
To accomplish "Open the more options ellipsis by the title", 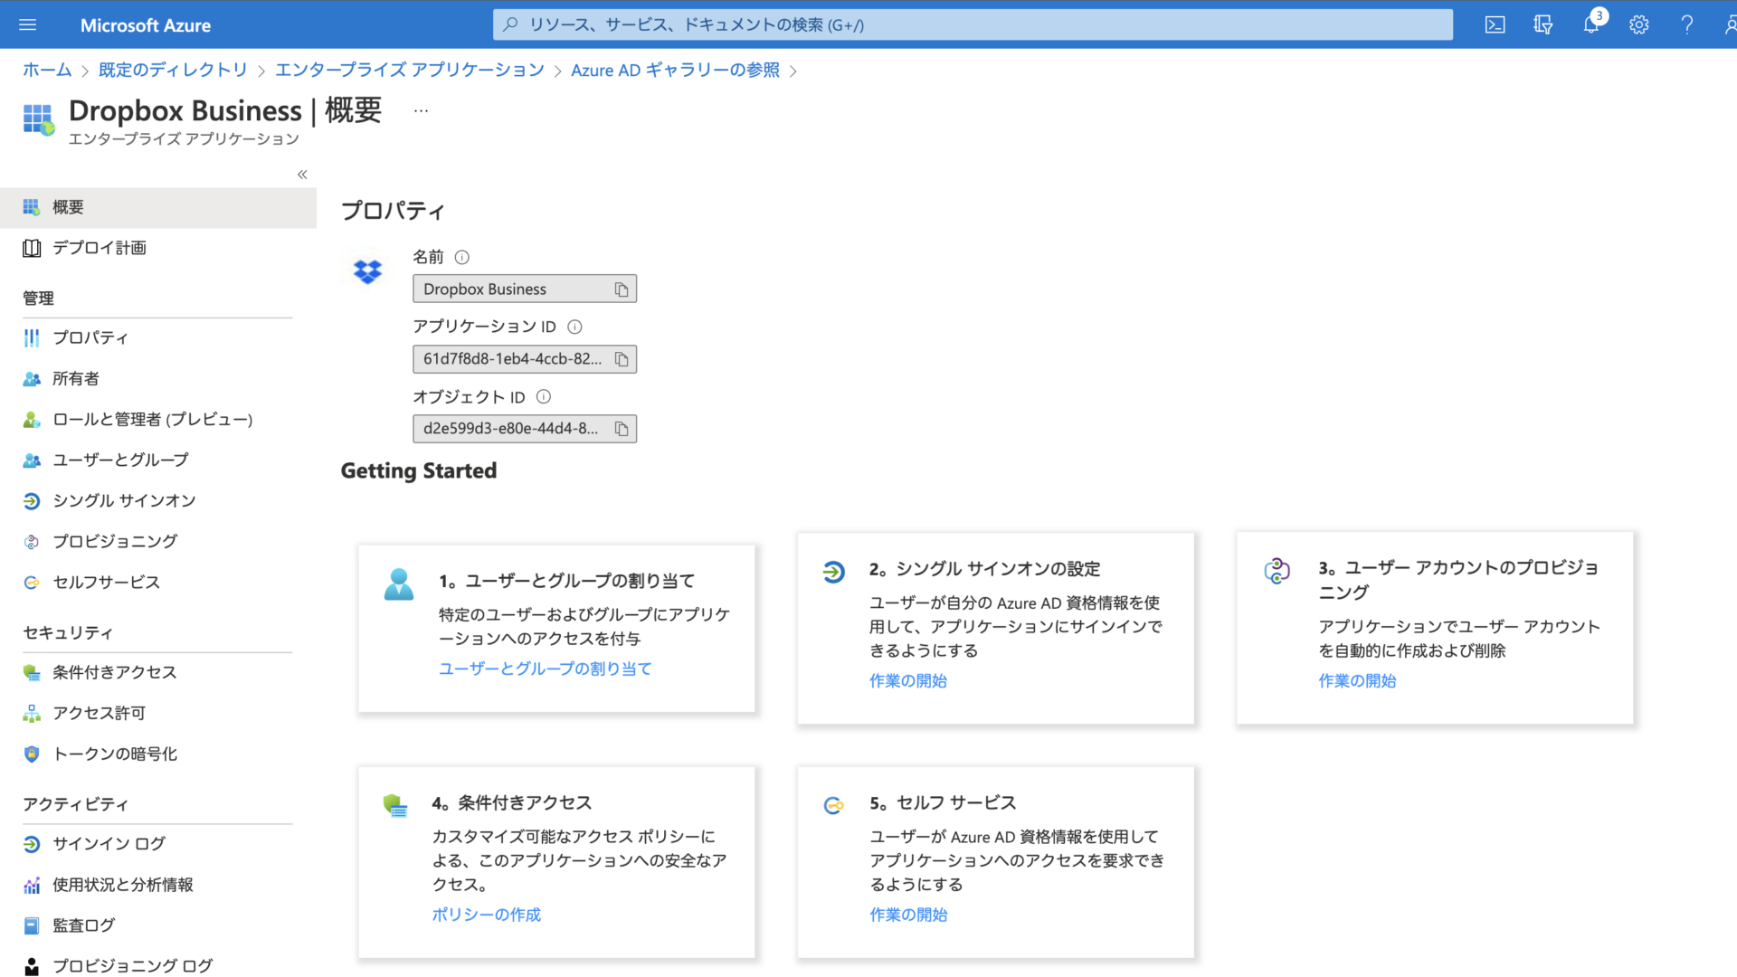I will pyautogui.click(x=421, y=110).
